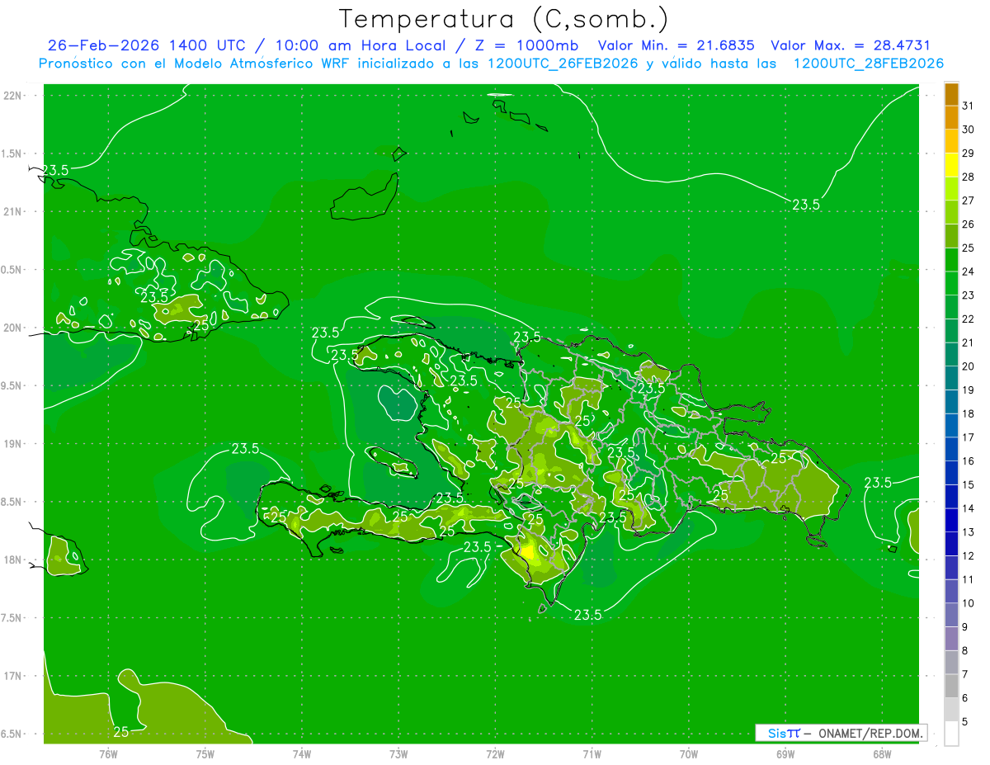The height and width of the screenshot is (765, 990).
Task: Click the '22N' latitude axis label
Action: point(13,95)
